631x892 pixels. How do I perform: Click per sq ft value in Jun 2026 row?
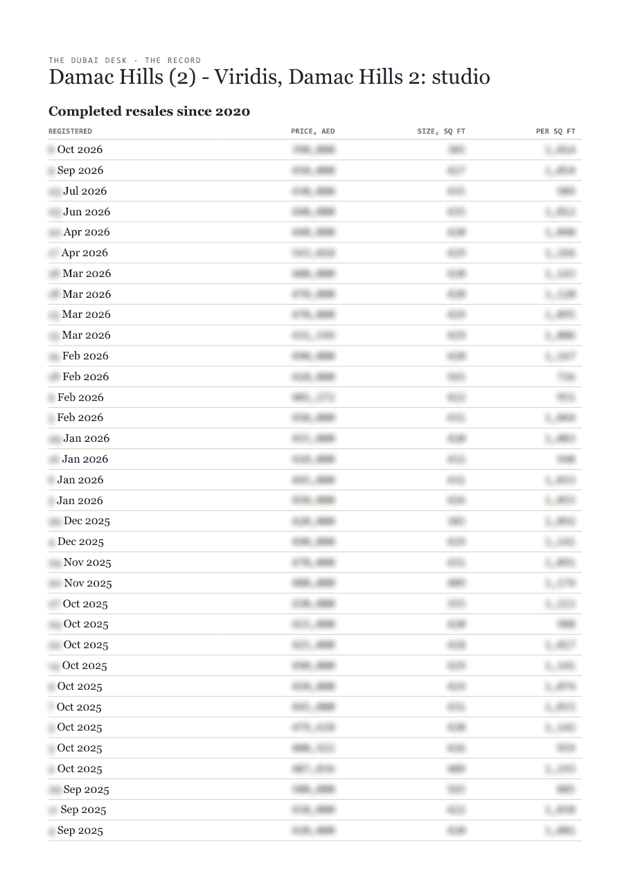[x=560, y=212]
